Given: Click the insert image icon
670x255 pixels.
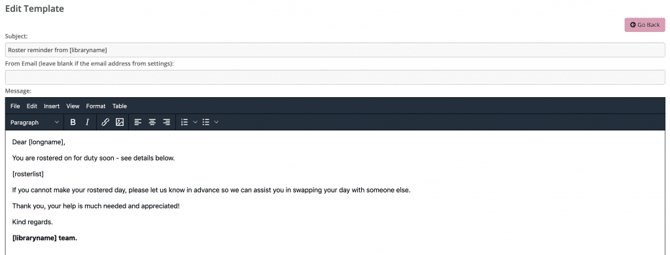Looking at the screenshot, I should pyautogui.click(x=120, y=122).
